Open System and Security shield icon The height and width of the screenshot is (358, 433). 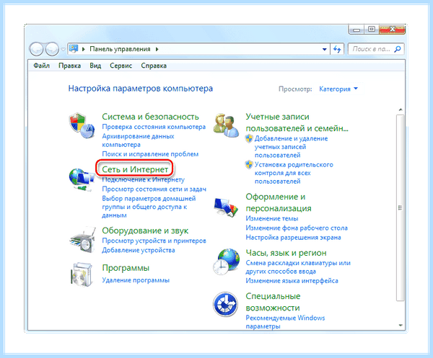point(82,125)
